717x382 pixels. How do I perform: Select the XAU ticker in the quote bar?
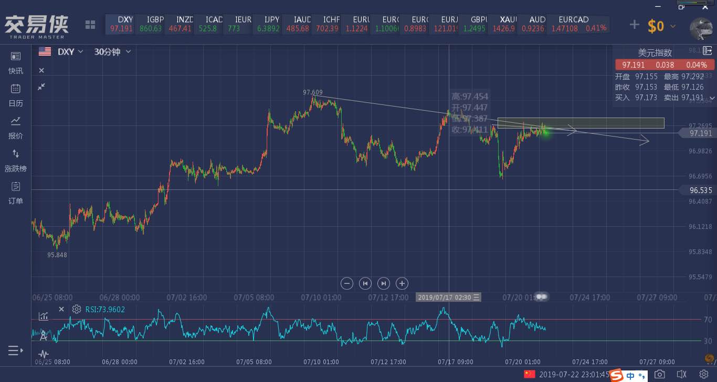pyautogui.click(x=508, y=24)
